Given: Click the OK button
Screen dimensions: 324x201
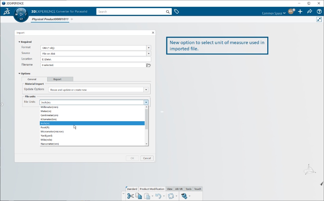Looking at the screenshot, I should pos(132,158).
